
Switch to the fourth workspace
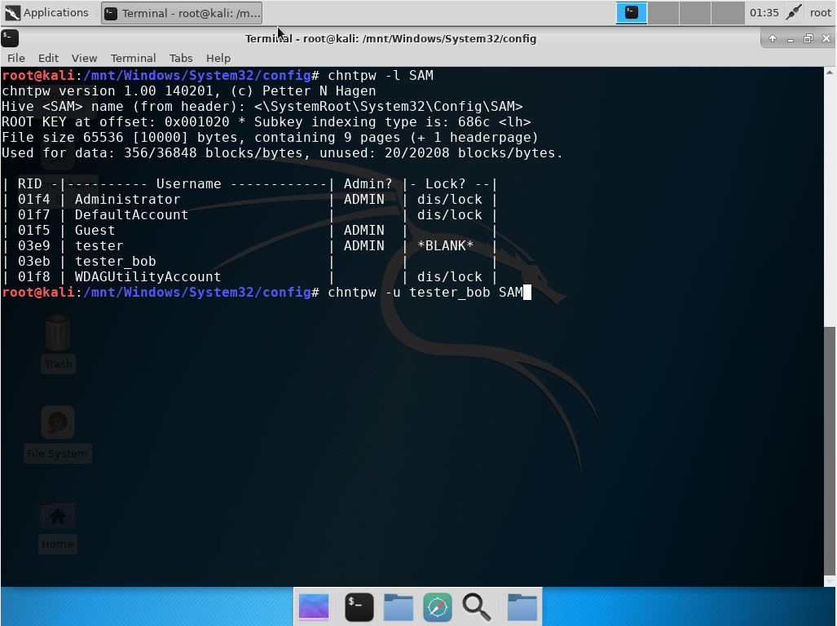coord(728,13)
